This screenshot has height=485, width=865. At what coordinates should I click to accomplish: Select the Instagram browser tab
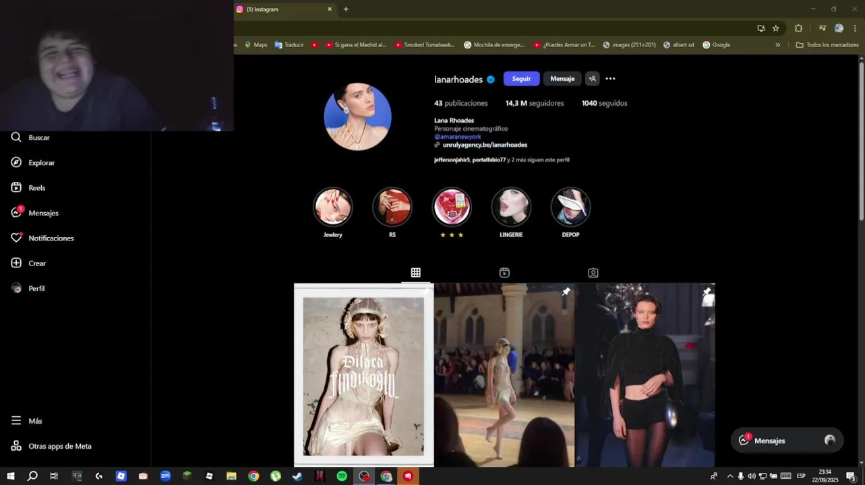[x=285, y=9]
